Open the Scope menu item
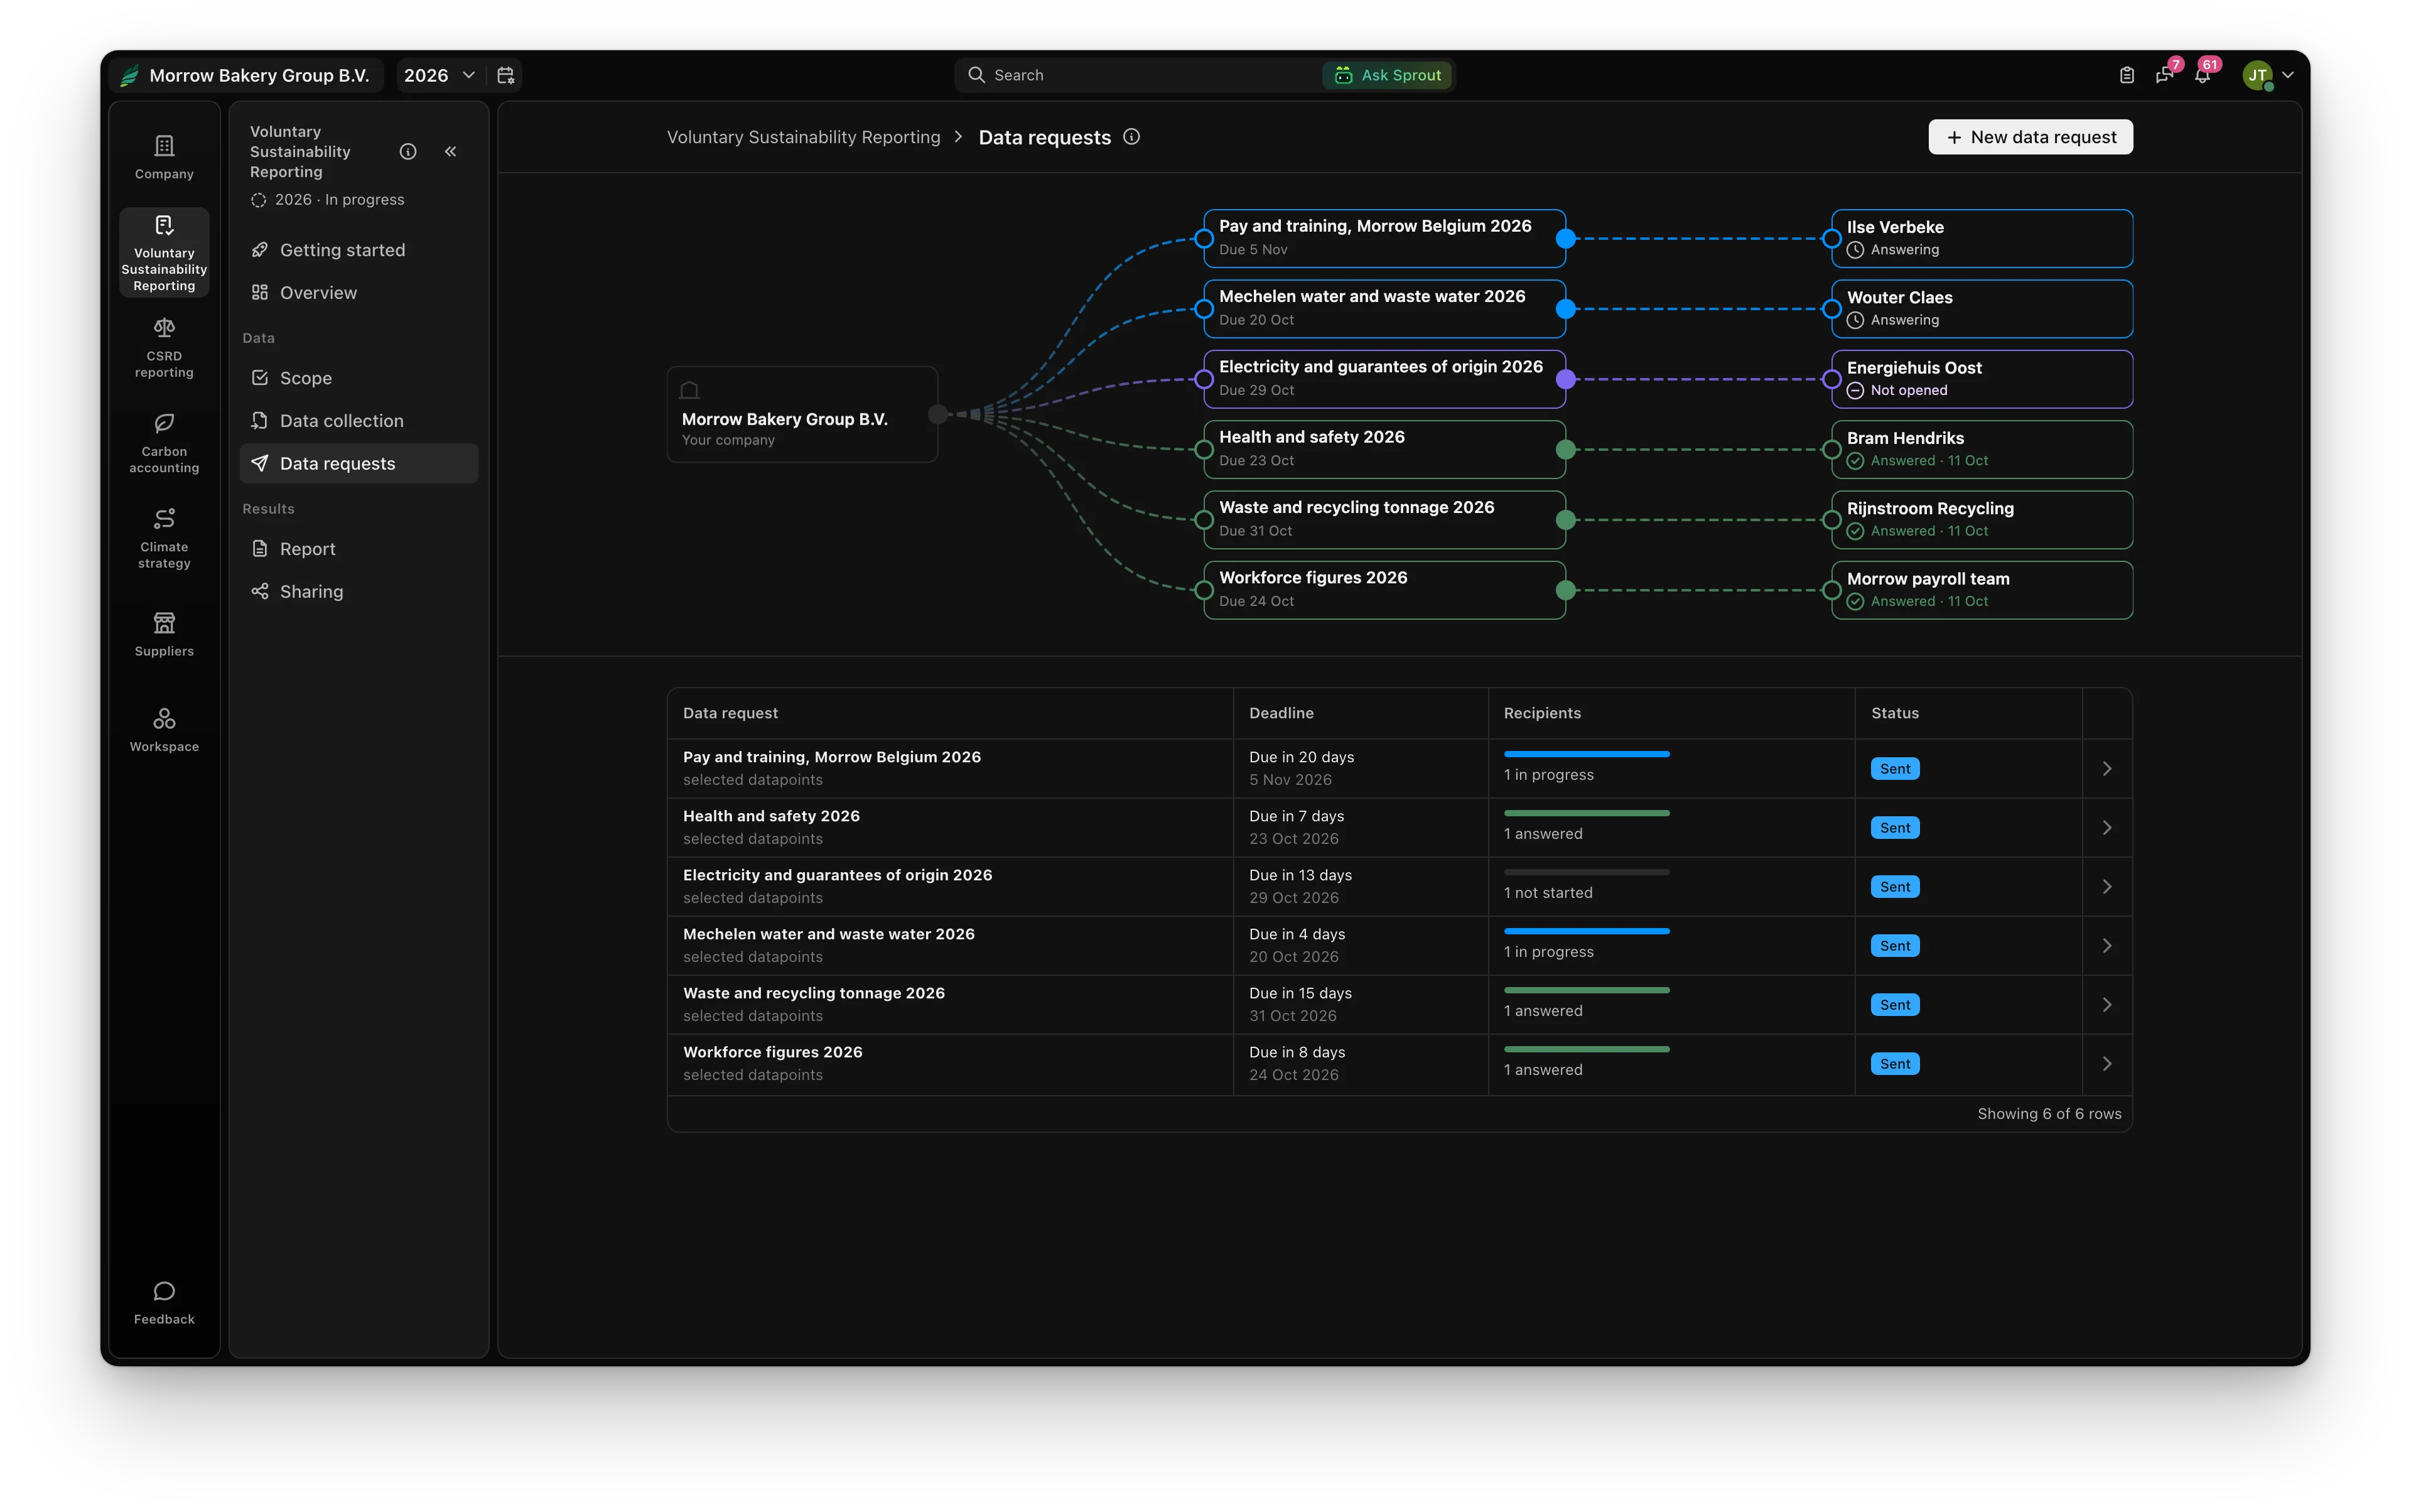The image size is (2411, 1512). click(359, 378)
